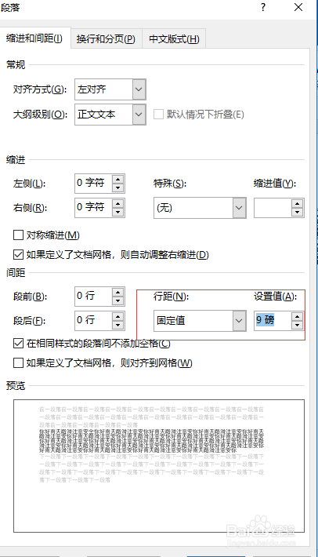Image resolution: width=318 pixels, height=557 pixels.
Task: Decrease the 段前 spacing value
Action: [x=118, y=301]
